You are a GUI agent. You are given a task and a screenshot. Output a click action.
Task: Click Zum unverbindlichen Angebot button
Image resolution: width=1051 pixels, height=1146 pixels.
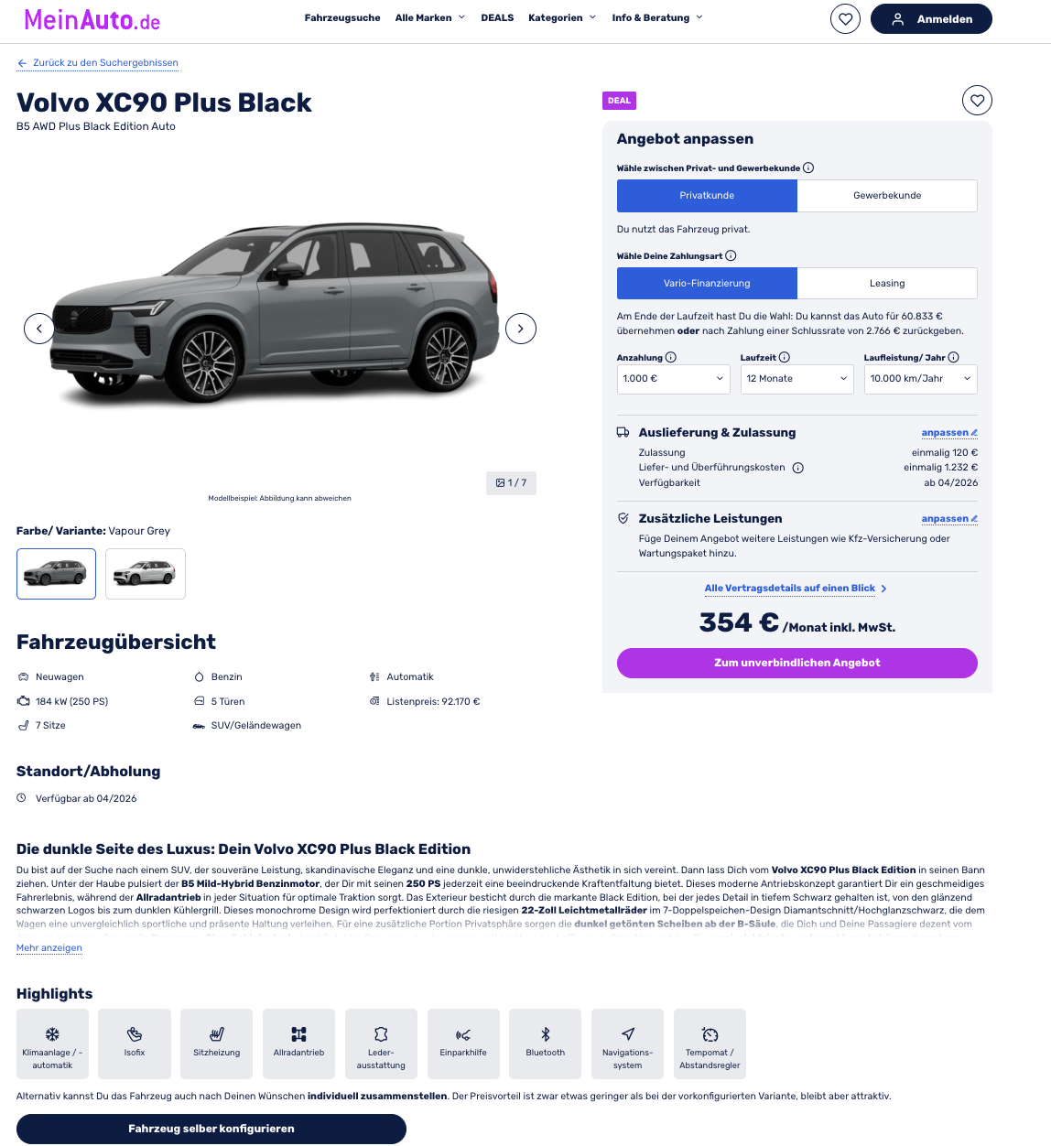pyautogui.click(x=797, y=664)
